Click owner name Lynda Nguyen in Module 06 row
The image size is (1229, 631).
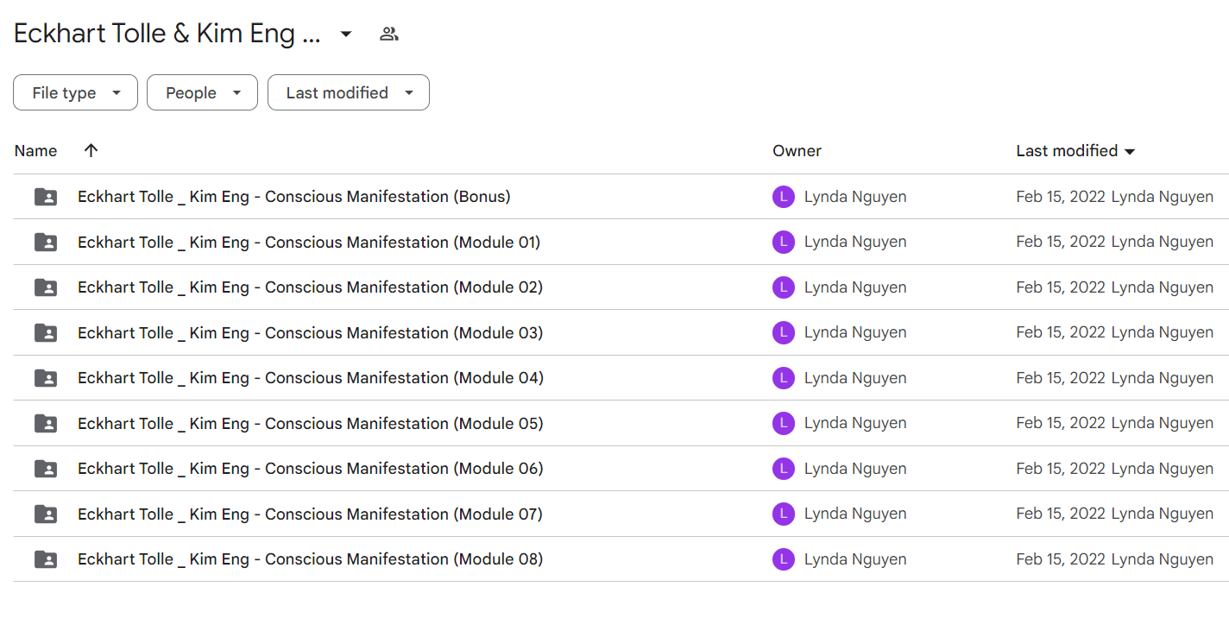pos(855,469)
